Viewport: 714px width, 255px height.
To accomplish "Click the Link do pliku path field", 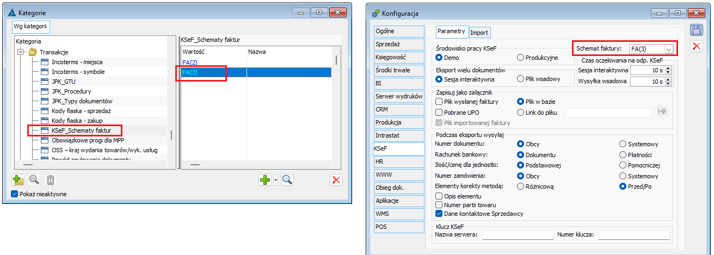I will tap(609, 112).
